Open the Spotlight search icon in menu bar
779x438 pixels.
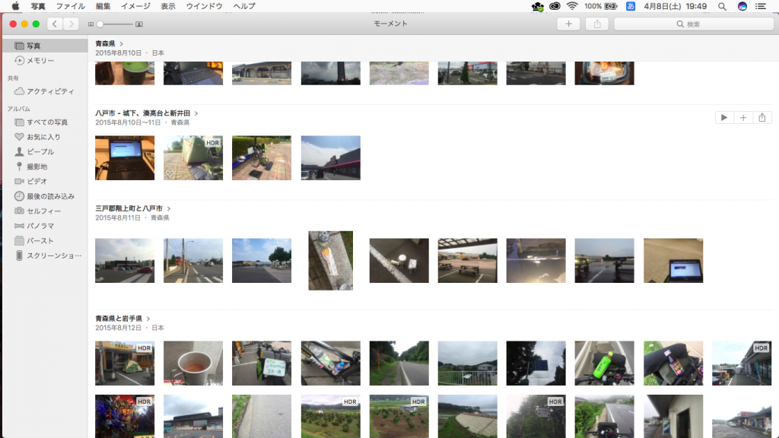click(x=722, y=6)
